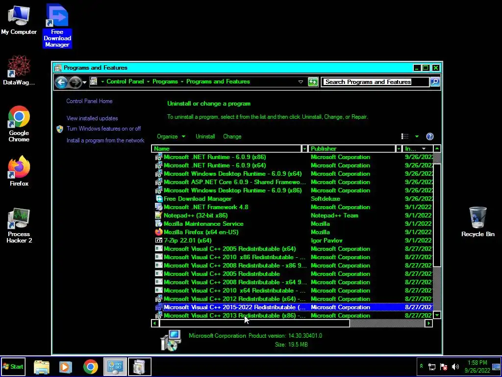Open the view options dropdown arrow

[417, 136]
